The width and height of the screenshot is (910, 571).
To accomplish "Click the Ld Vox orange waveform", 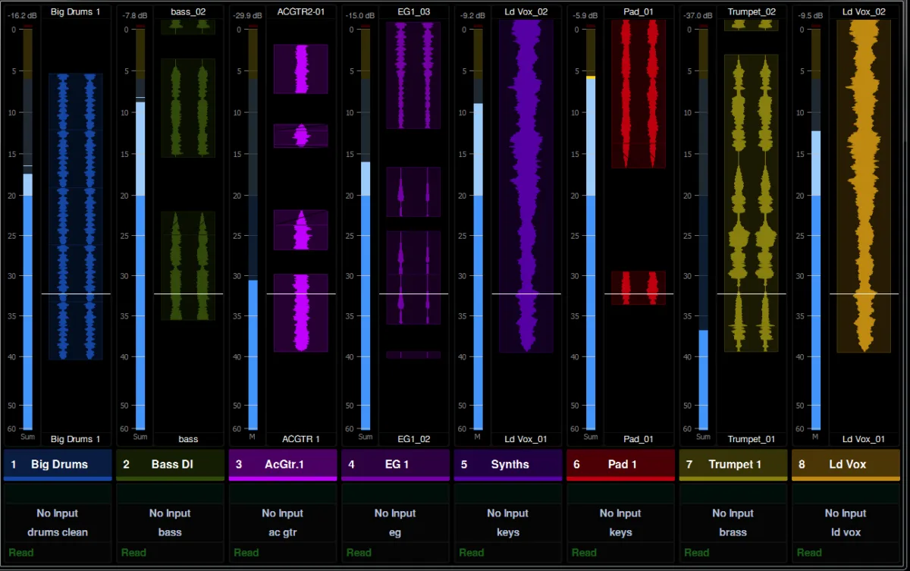I will [x=864, y=186].
